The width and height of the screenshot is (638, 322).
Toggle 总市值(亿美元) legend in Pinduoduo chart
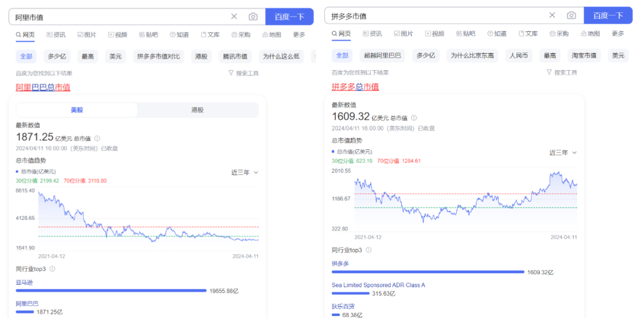[x=352, y=152]
